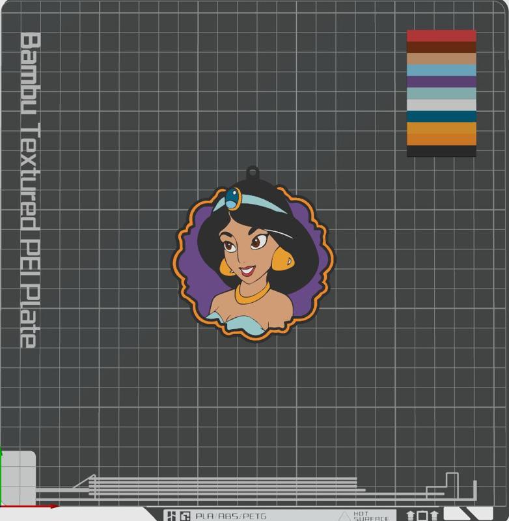The height and width of the screenshot is (521, 509).
Task: Pick the dark teal color stripe
Action: tap(441, 117)
